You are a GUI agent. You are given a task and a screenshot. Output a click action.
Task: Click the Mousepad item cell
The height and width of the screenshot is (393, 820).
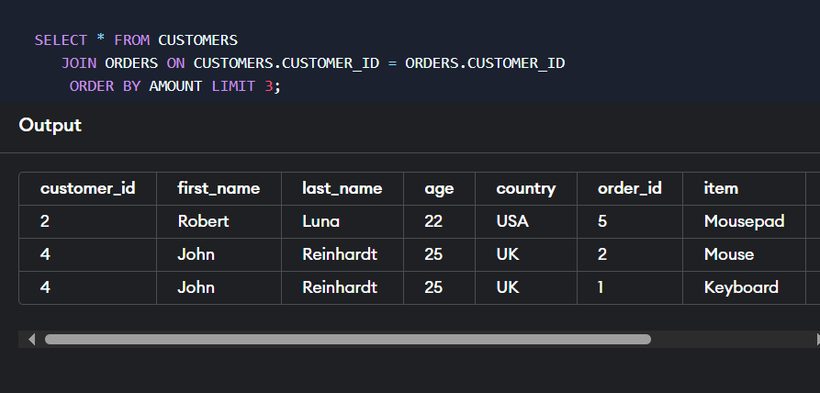744,221
